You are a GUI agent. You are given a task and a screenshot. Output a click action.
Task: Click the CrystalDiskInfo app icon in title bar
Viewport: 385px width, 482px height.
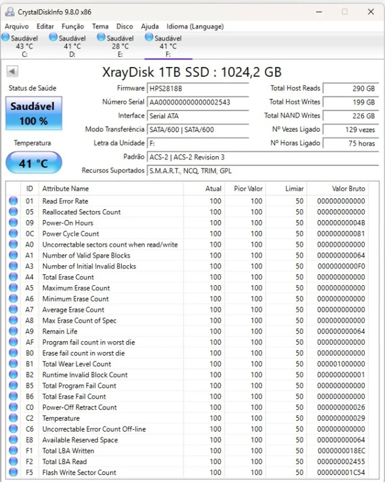[9, 12]
